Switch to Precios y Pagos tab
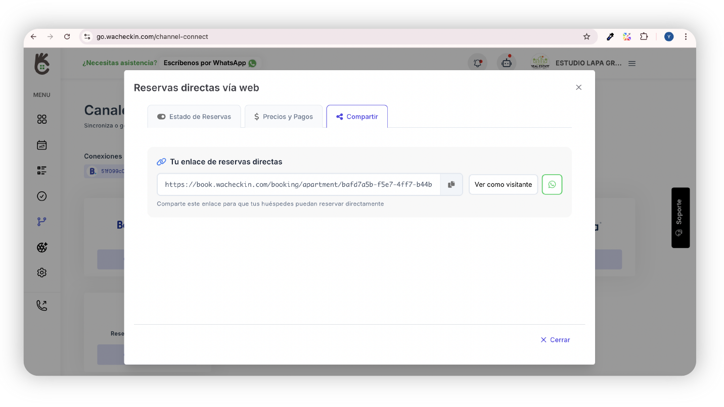This screenshot has width=724, height=407. point(284,117)
